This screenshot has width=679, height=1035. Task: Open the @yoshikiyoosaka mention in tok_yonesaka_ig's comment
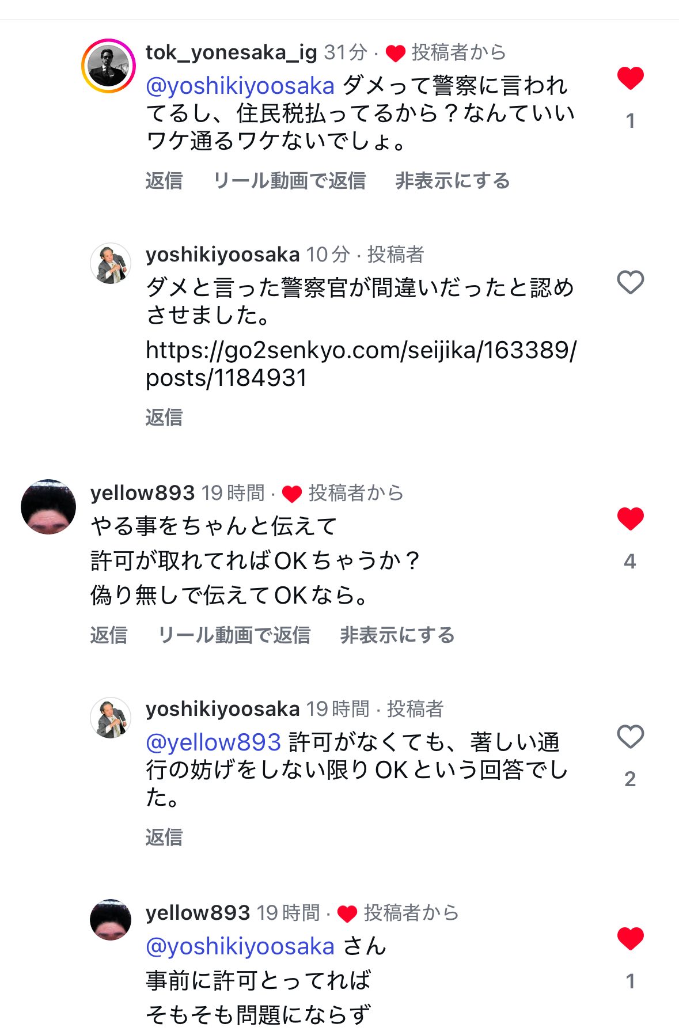[240, 86]
